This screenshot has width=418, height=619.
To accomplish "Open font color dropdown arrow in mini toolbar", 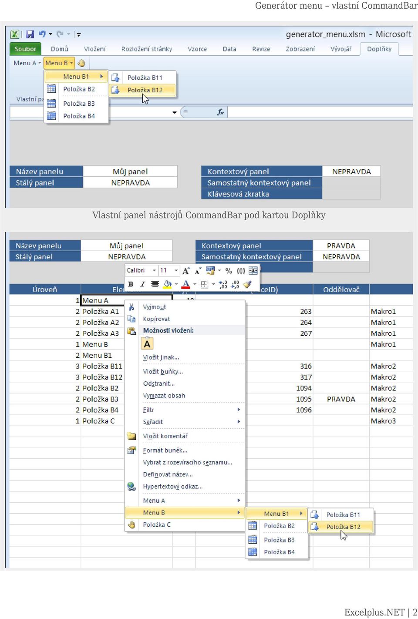I will pyautogui.click(x=195, y=284).
